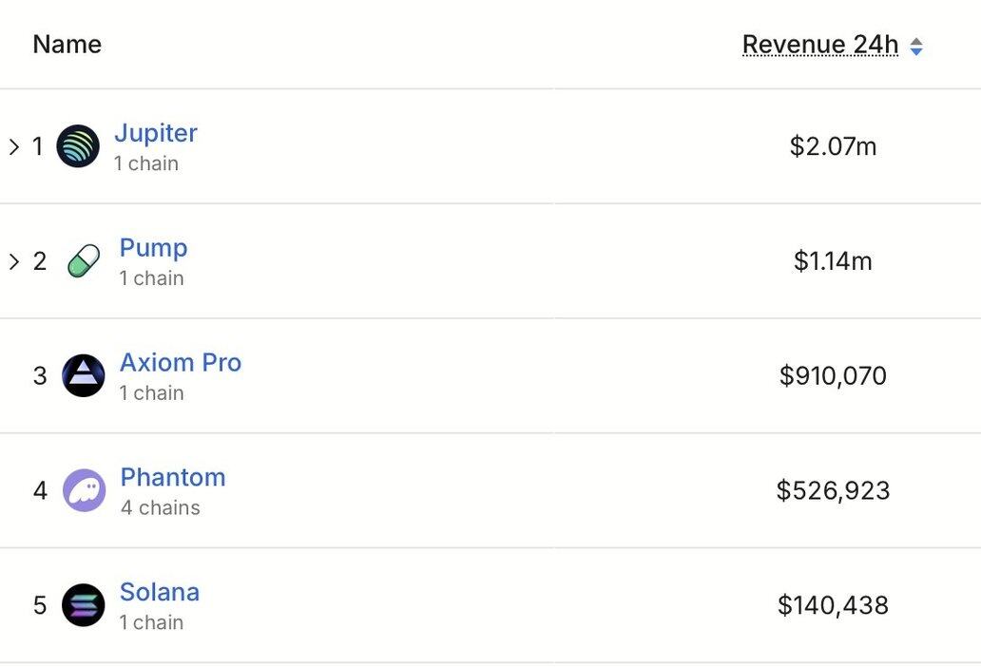Viewport: 981px width, 667px height.
Task: Click the sort arrows beside Revenue 24h
Action: 916,47
